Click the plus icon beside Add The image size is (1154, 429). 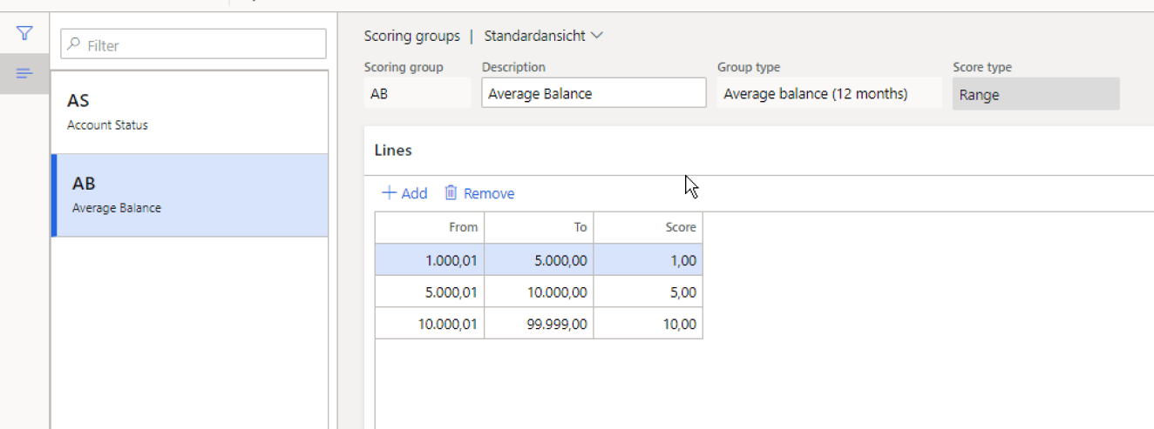(389, 193)
